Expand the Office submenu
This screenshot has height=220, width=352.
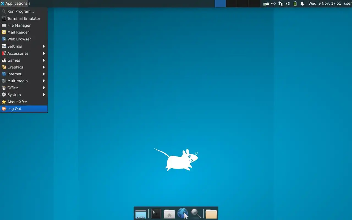(24, 88)
